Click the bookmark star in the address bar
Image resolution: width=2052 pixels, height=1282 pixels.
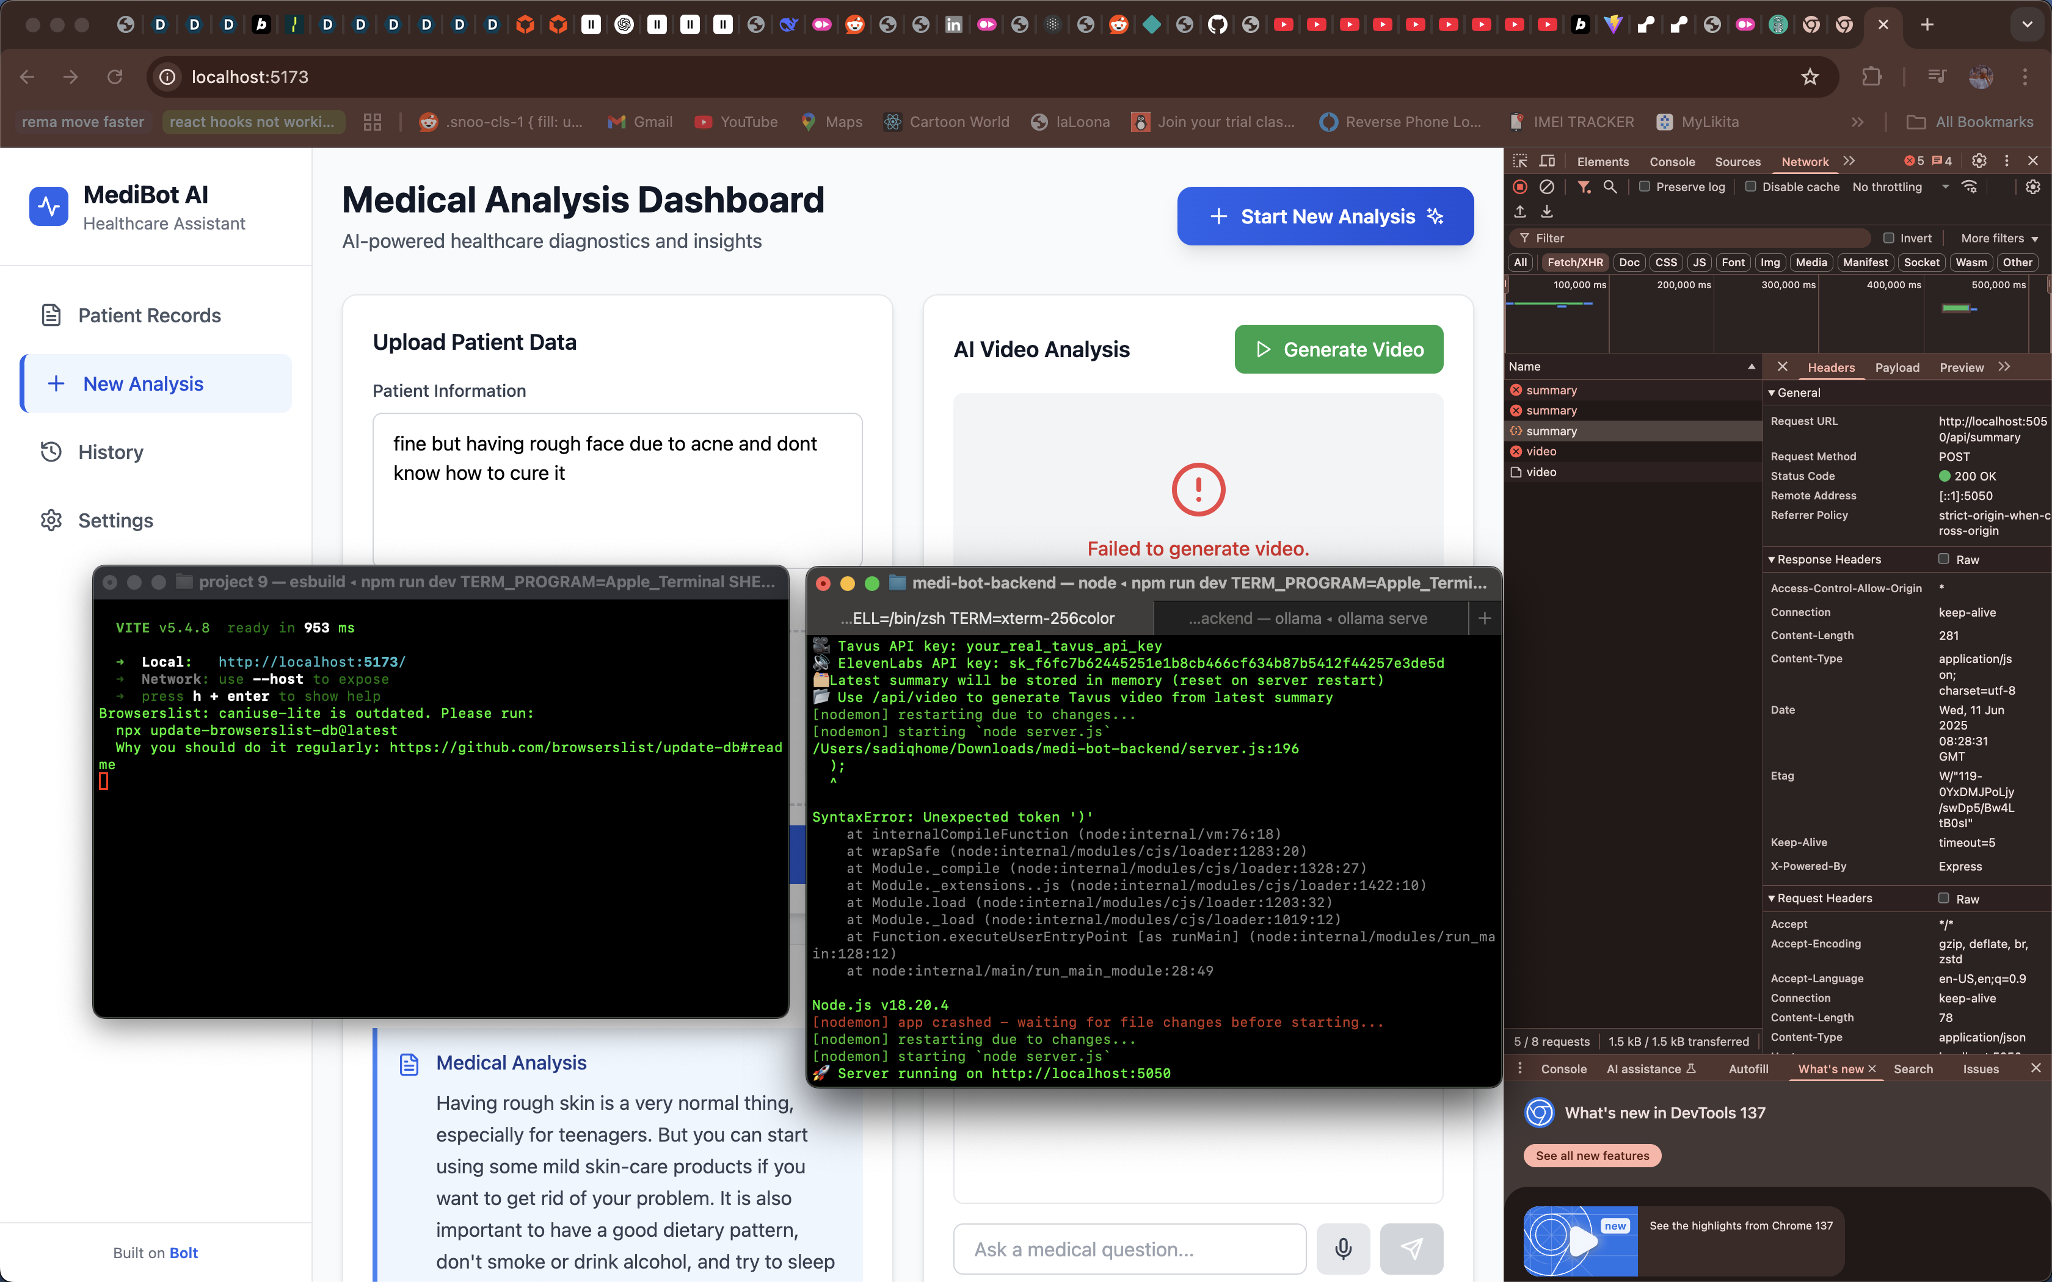(1810, 77)
